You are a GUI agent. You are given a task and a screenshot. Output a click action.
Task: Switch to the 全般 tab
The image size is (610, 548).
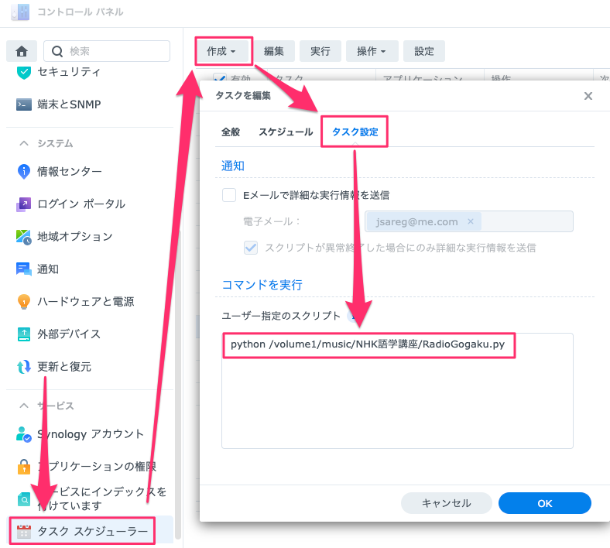pos(231,132)
